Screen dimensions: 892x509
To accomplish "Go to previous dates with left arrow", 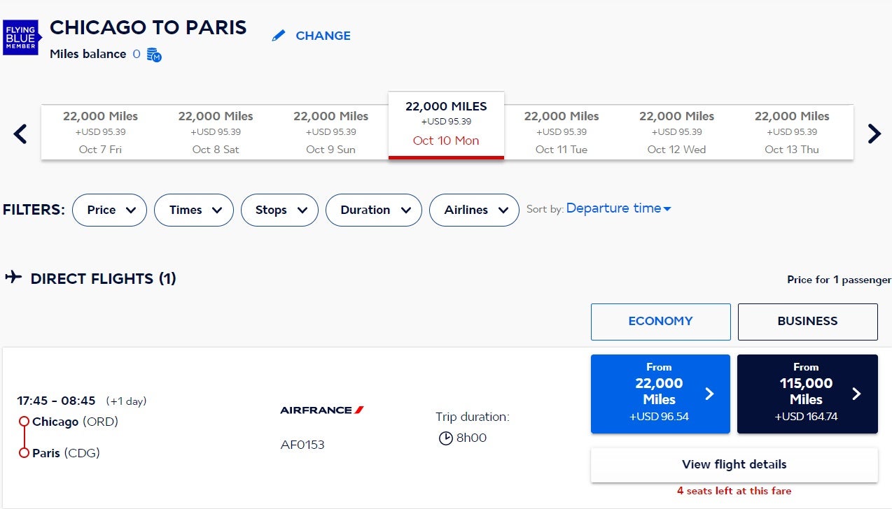I will coord(21,134).
